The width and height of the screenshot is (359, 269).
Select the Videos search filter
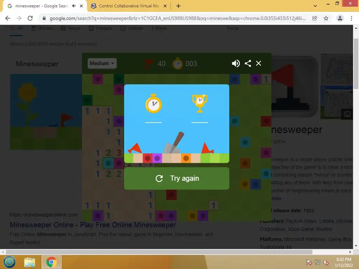coord(132,28)
